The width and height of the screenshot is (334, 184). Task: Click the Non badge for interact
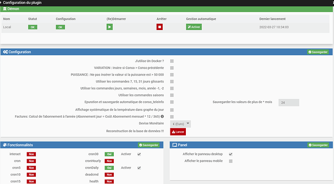tap(31, 154)
